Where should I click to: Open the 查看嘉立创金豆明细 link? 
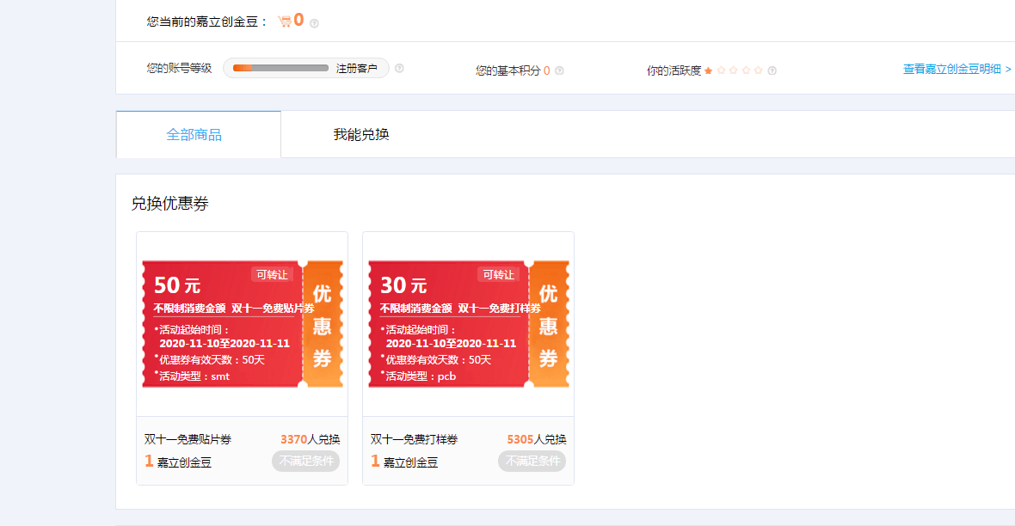(x=957, y=69)
